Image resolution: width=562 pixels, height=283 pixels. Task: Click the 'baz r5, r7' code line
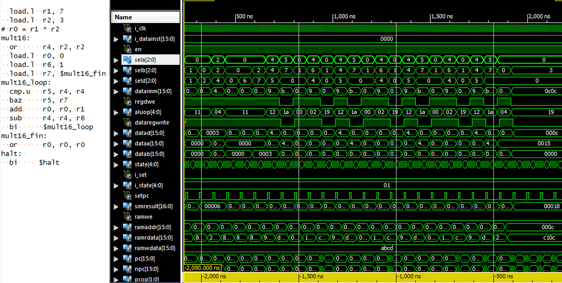coord(38,100)
